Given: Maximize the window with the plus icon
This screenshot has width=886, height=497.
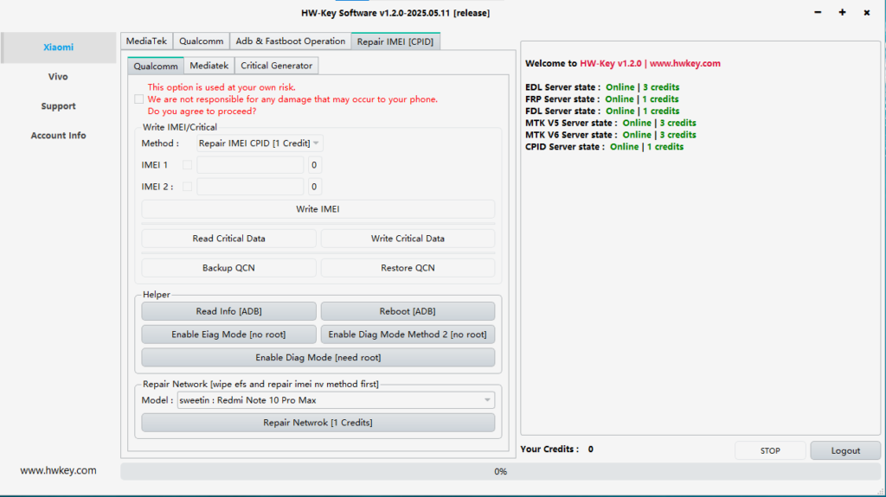Looking at the screenshot, I should coord(842,12).
